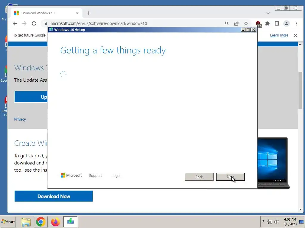Close the Windows 10 Setup window

click(254, 30)
